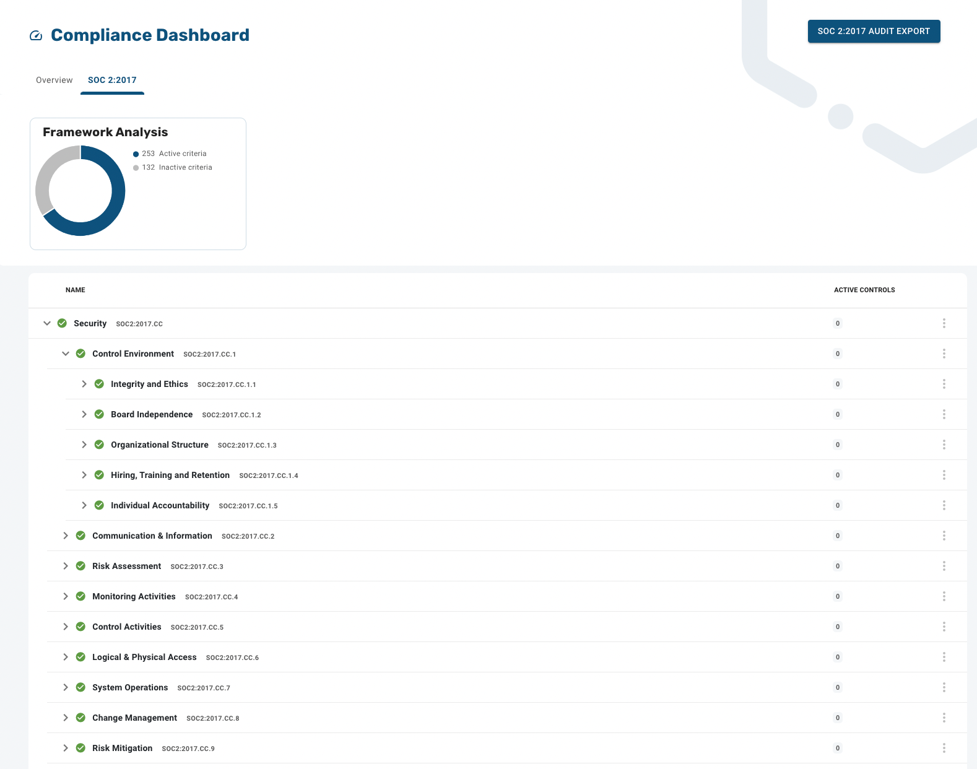Collapse the Security tree row

pos(47,323)
